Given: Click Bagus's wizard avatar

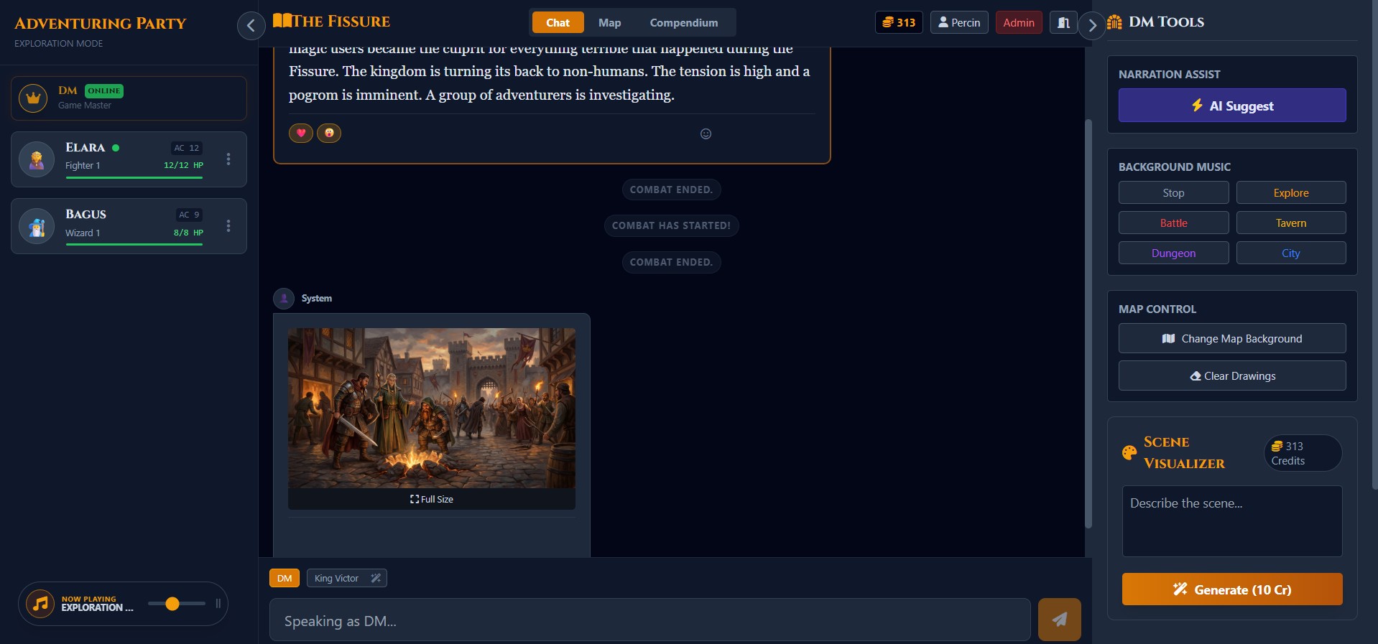Looking at the screenshot, I should (37, 226).
